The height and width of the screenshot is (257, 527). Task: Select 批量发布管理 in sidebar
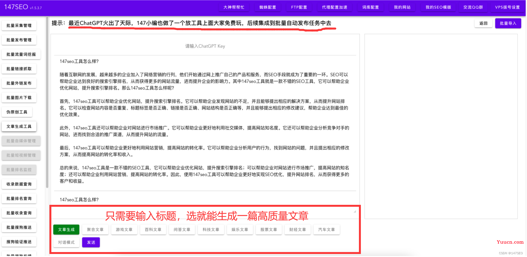[19, 40]
